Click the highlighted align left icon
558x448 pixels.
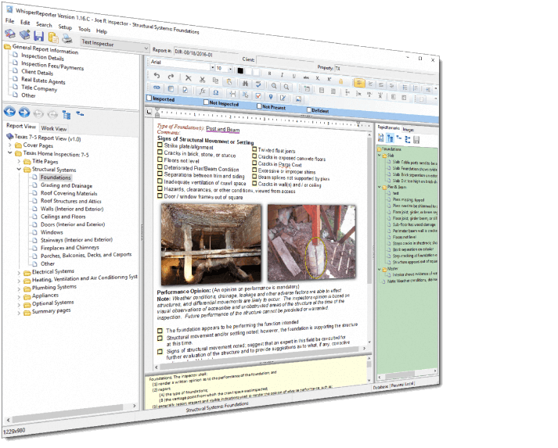[359, 83]
